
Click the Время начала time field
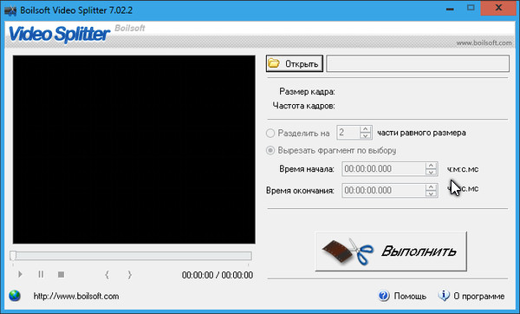384,169
